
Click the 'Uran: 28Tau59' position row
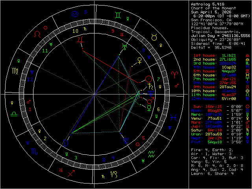click(220, 134)
